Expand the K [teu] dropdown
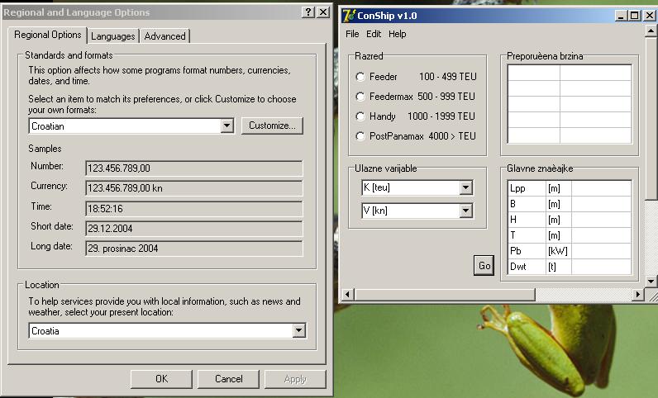 (x=465, y=187)
